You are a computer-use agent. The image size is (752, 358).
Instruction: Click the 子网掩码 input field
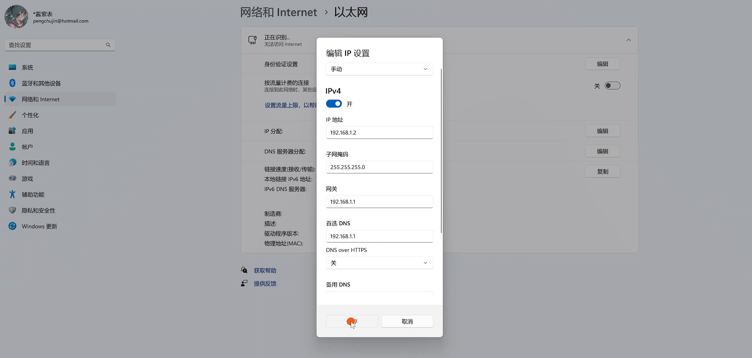pos(379,167)
